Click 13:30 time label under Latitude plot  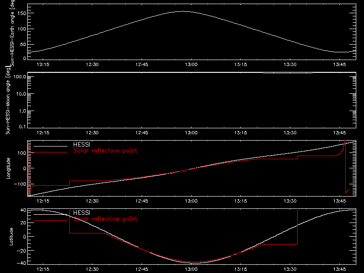(290, 269)
